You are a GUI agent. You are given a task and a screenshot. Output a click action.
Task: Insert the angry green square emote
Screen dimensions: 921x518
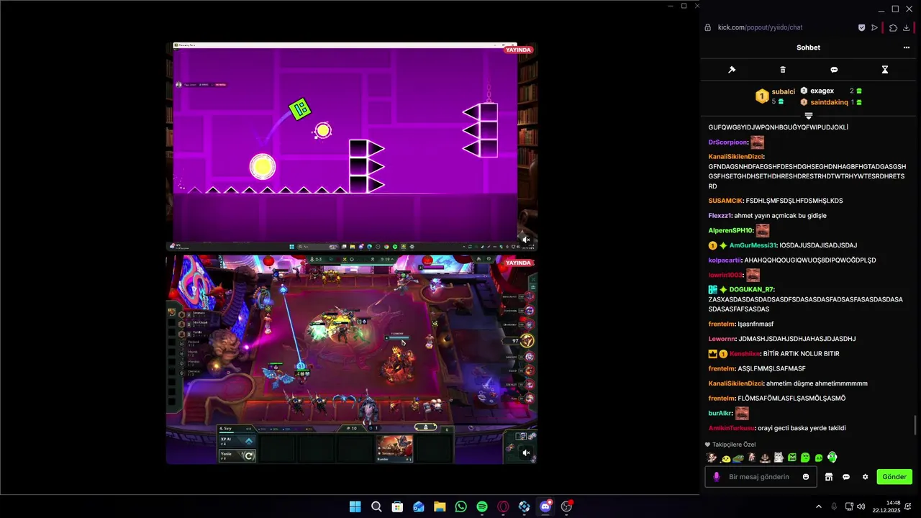pyautogui.click(x=792, y=458)
